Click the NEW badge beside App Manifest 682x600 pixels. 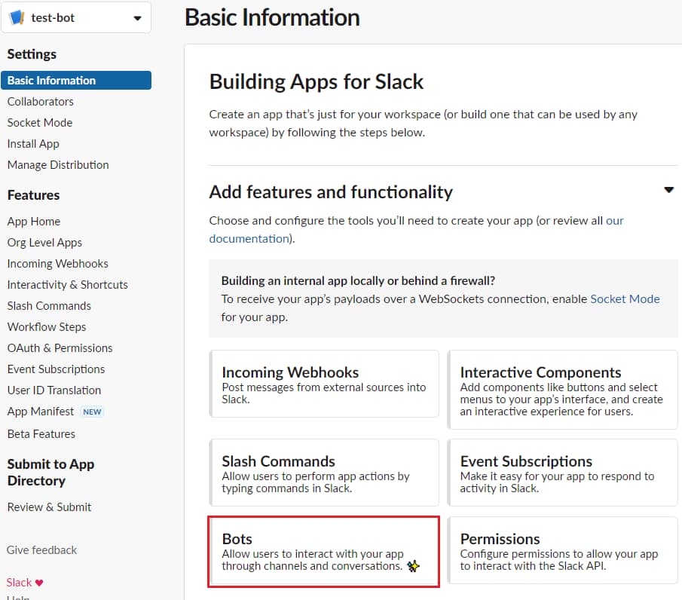pos(92,412)
